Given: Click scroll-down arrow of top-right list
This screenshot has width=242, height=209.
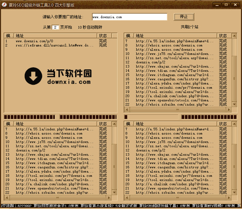Looking at the screenshot, I should (234, 104).
